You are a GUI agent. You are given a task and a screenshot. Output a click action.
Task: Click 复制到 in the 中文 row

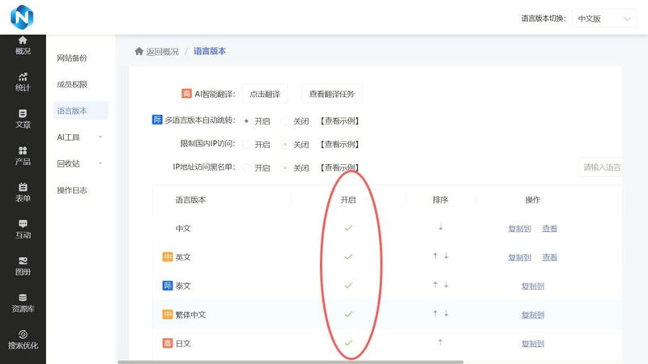(x=519, y=228)
